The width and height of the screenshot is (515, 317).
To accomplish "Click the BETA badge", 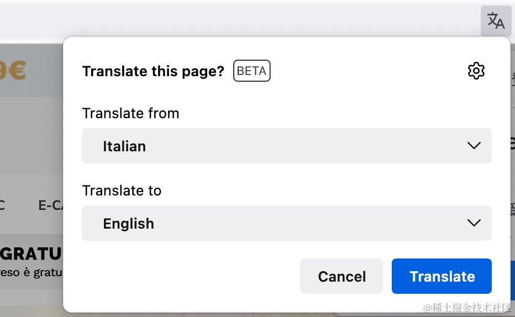I will [251, 71].
